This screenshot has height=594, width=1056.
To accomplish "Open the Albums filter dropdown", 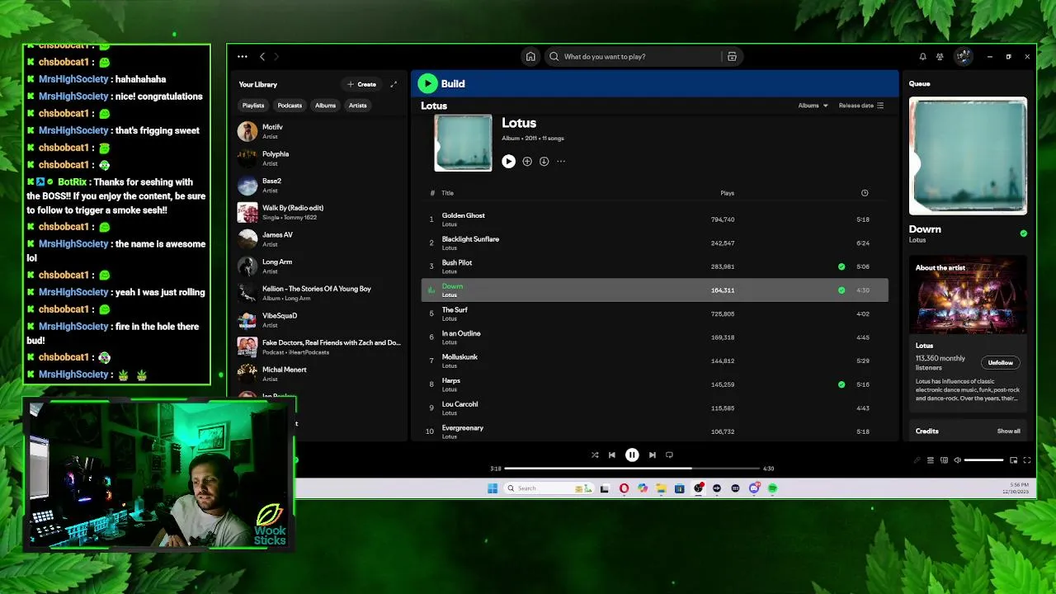I will (813, 106).
